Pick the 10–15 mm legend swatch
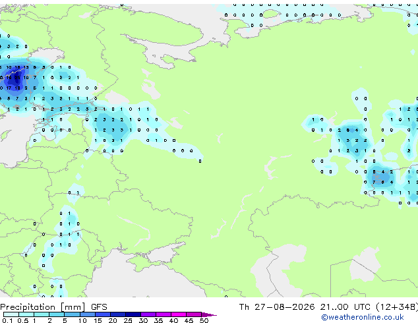The height and width of the screenshot is (323, 418). click(x=88, y=314)
